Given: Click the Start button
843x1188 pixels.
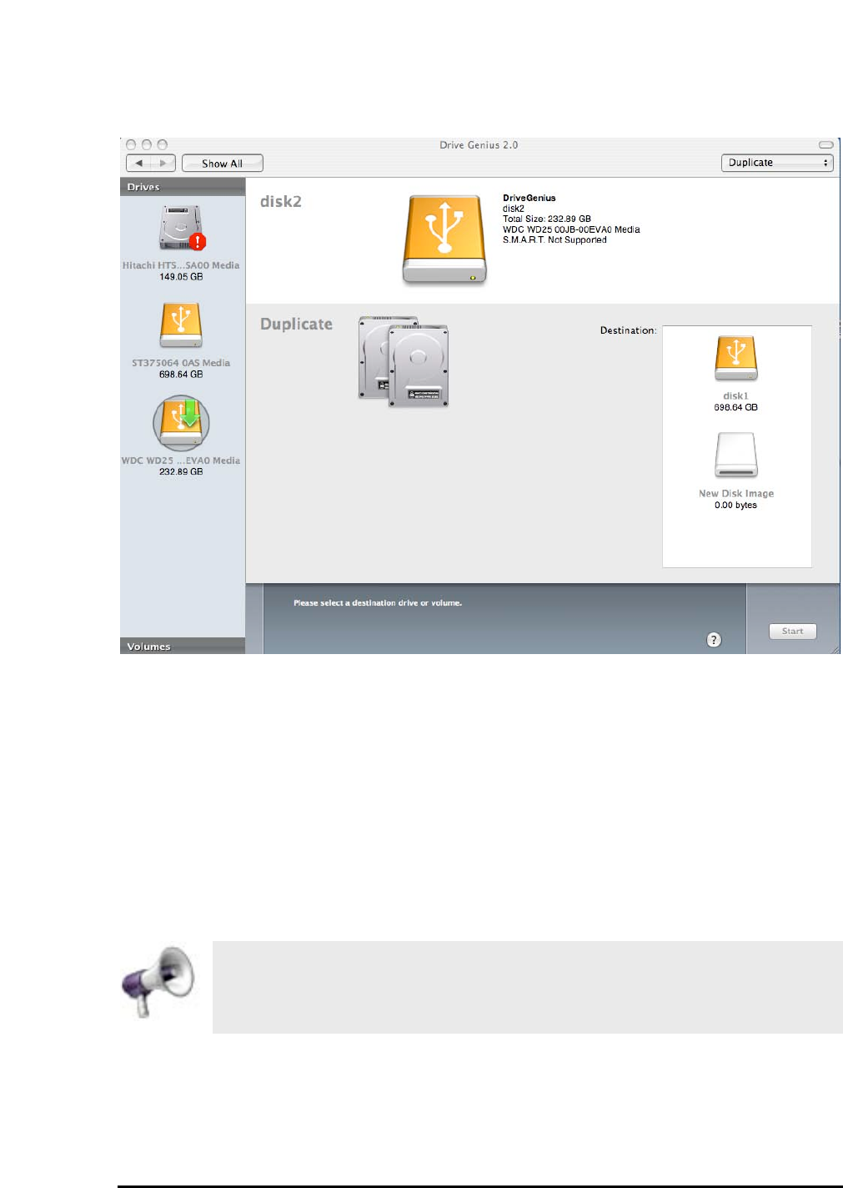Looking at the screenshot, I should click(792, 632).
